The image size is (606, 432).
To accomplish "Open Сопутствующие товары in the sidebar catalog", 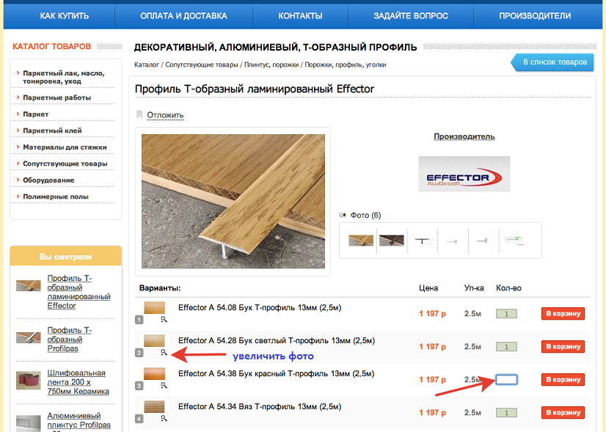I will pyautogui.click(x=65, y=164).
